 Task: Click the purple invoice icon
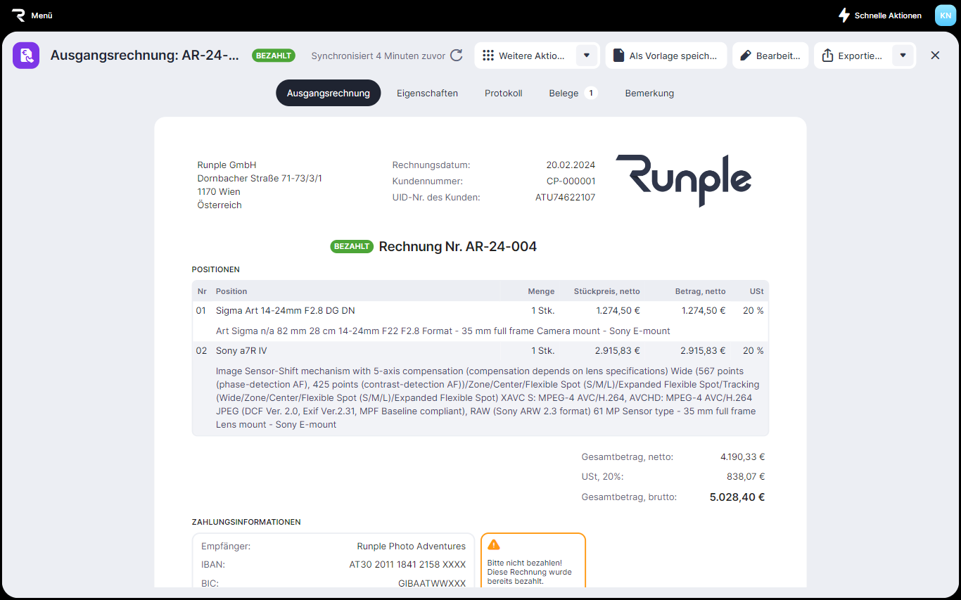coord(26,56)
